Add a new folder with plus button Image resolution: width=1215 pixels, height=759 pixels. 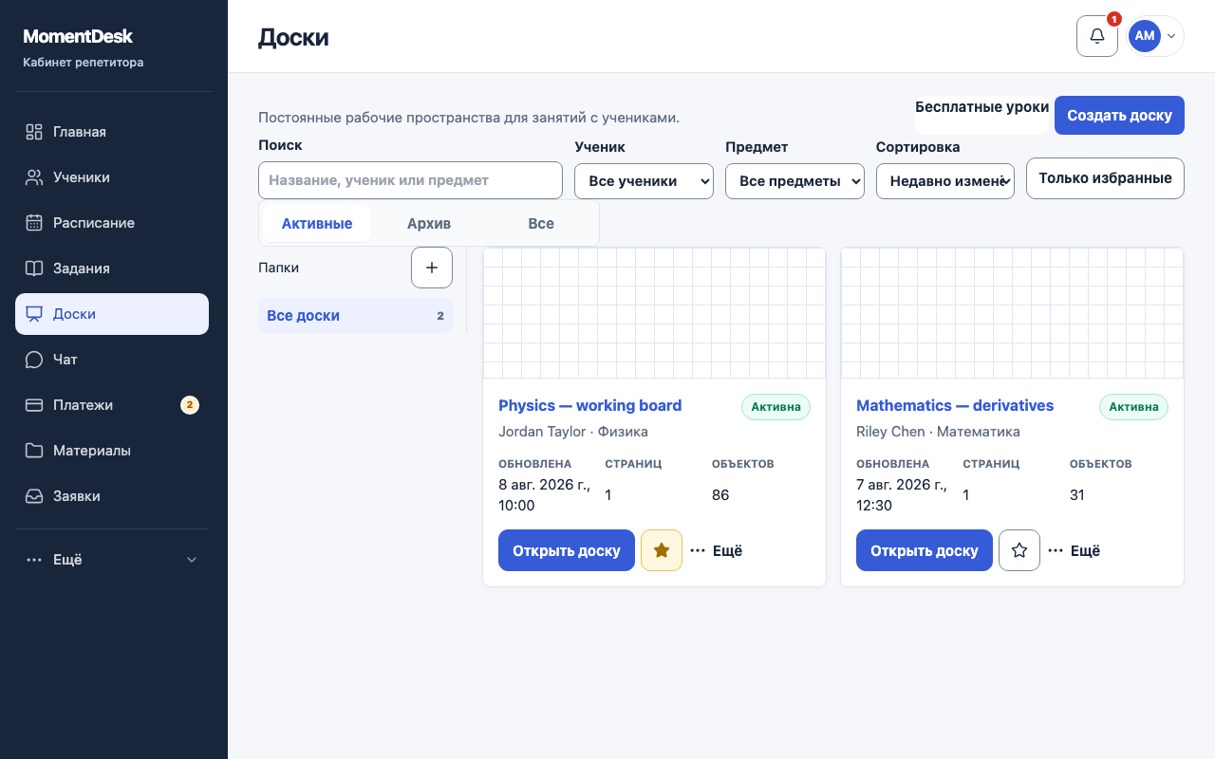[432, 268]
